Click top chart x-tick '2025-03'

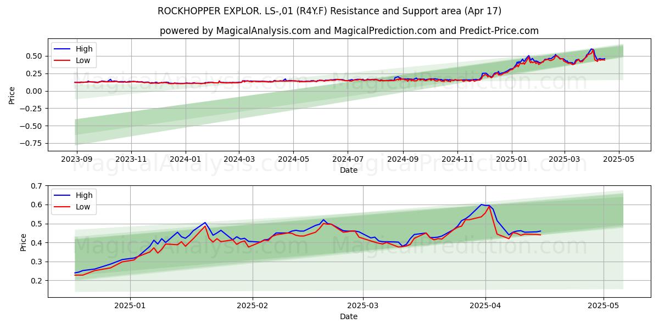[x=565, y=159]
